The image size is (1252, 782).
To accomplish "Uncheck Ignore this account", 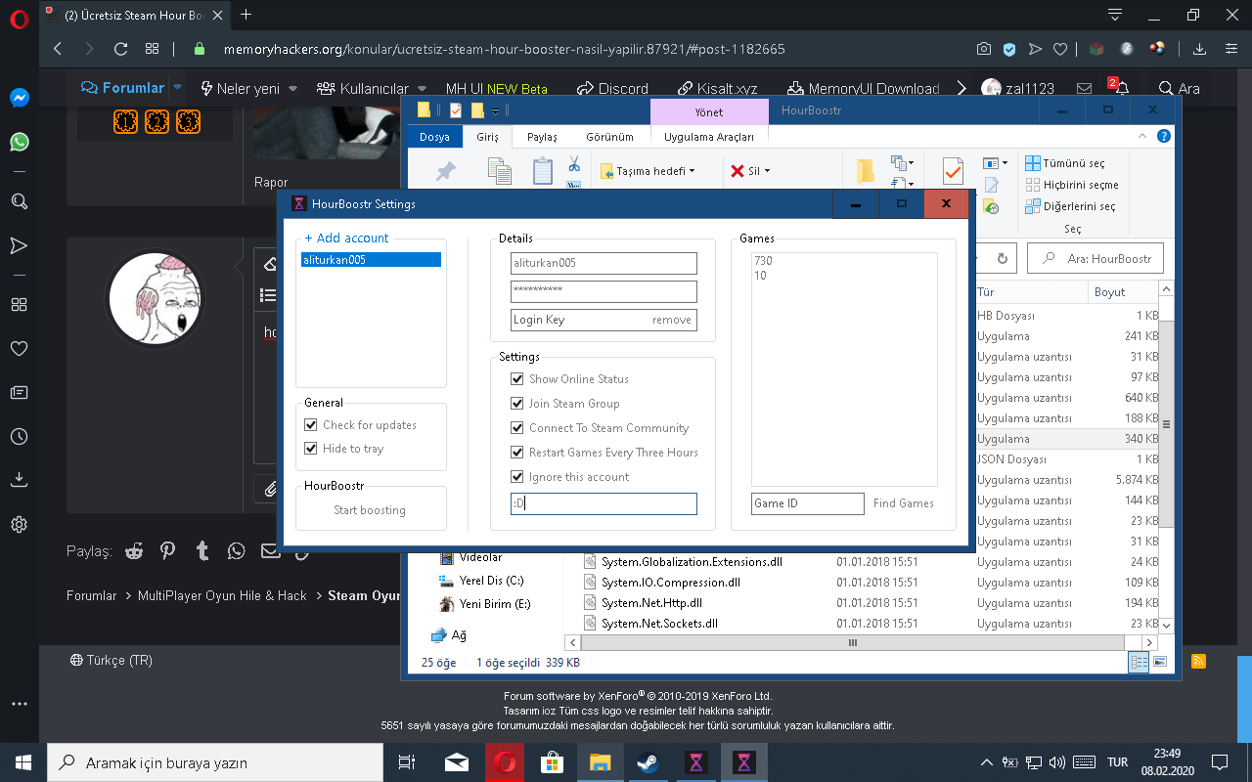I will coord(517,477).
